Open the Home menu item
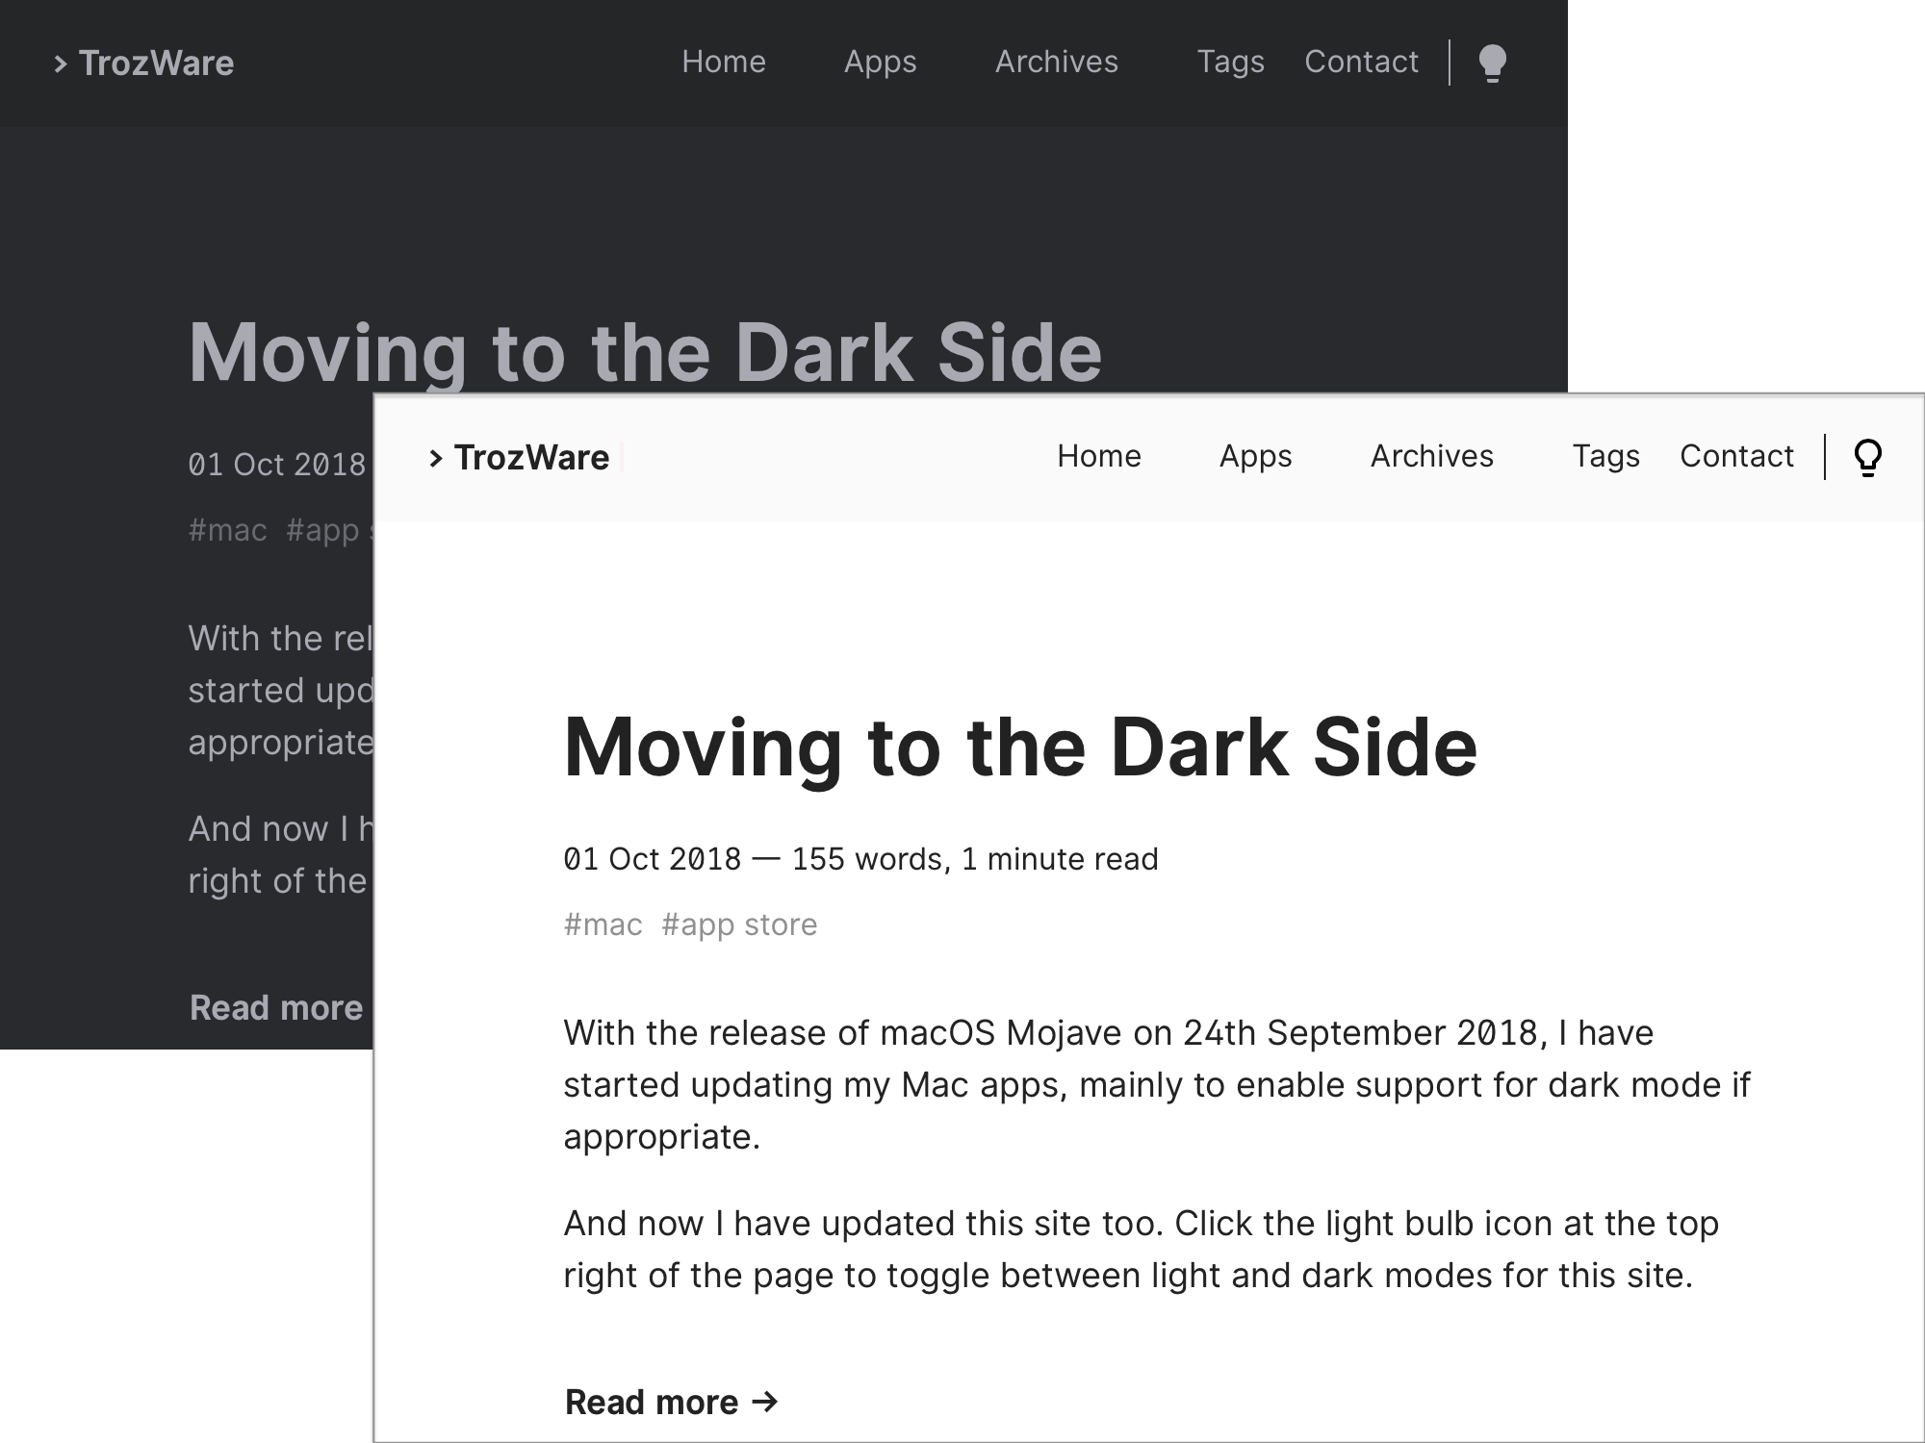Viewport: 1925px width, 1443px height. (x=1098, y=457)
